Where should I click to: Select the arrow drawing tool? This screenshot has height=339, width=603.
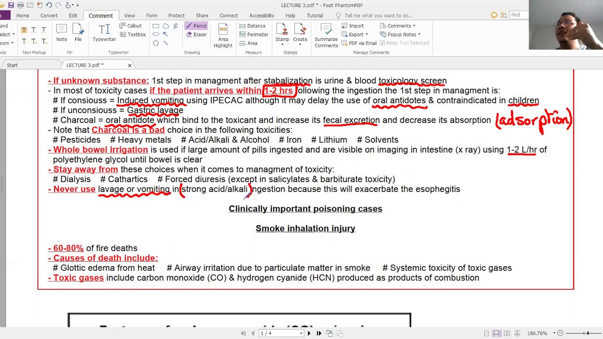pyautogui.click(x=165, y=34)
